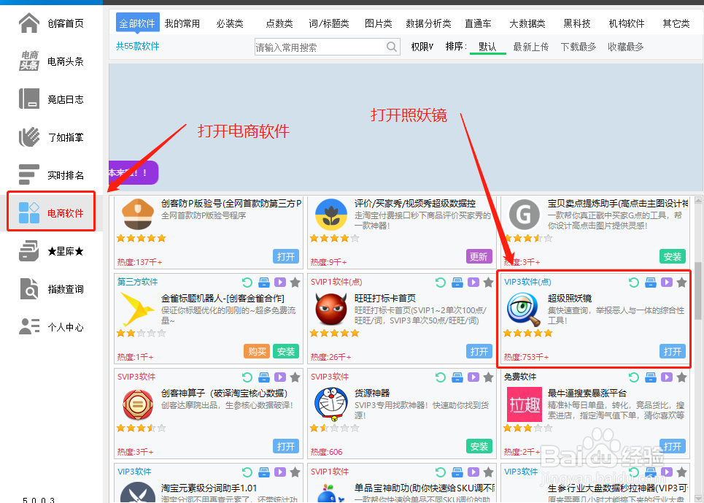
Task: Click the print icon on 金雀标题机器人 card
Action: tap(264, 282)
